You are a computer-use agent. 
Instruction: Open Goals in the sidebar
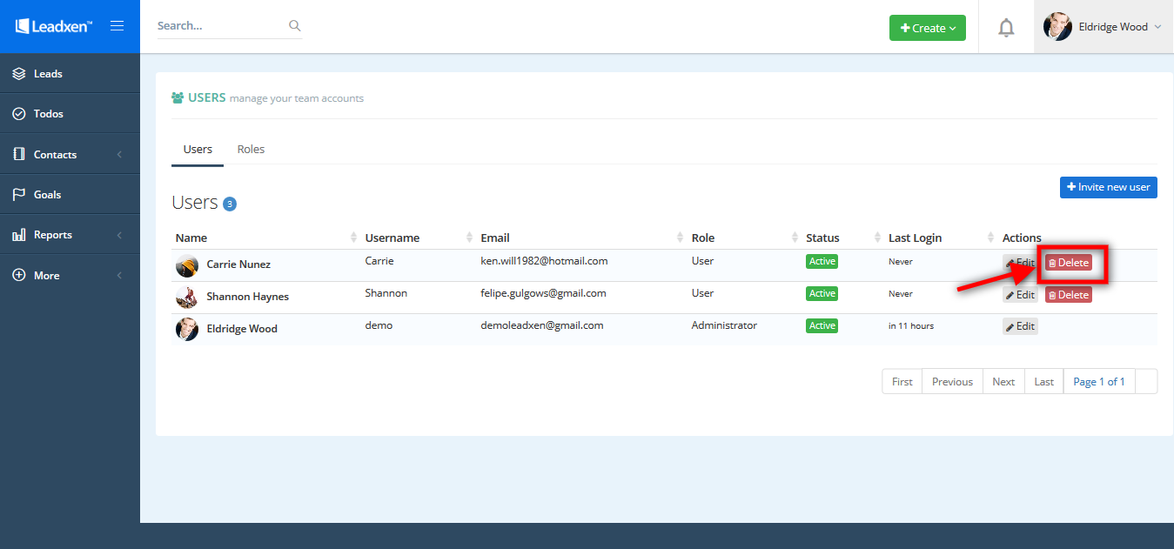(70, 195)
